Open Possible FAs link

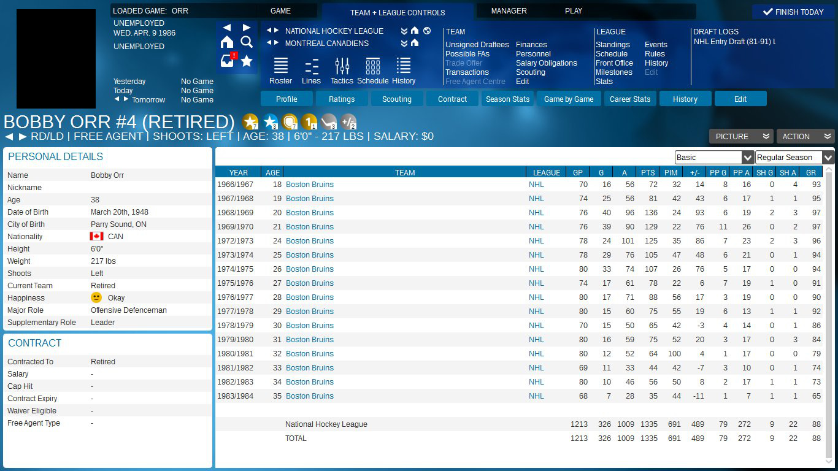pos(467,54)
